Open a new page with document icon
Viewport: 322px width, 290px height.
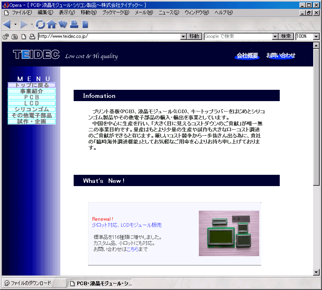(x=85, y=24)
